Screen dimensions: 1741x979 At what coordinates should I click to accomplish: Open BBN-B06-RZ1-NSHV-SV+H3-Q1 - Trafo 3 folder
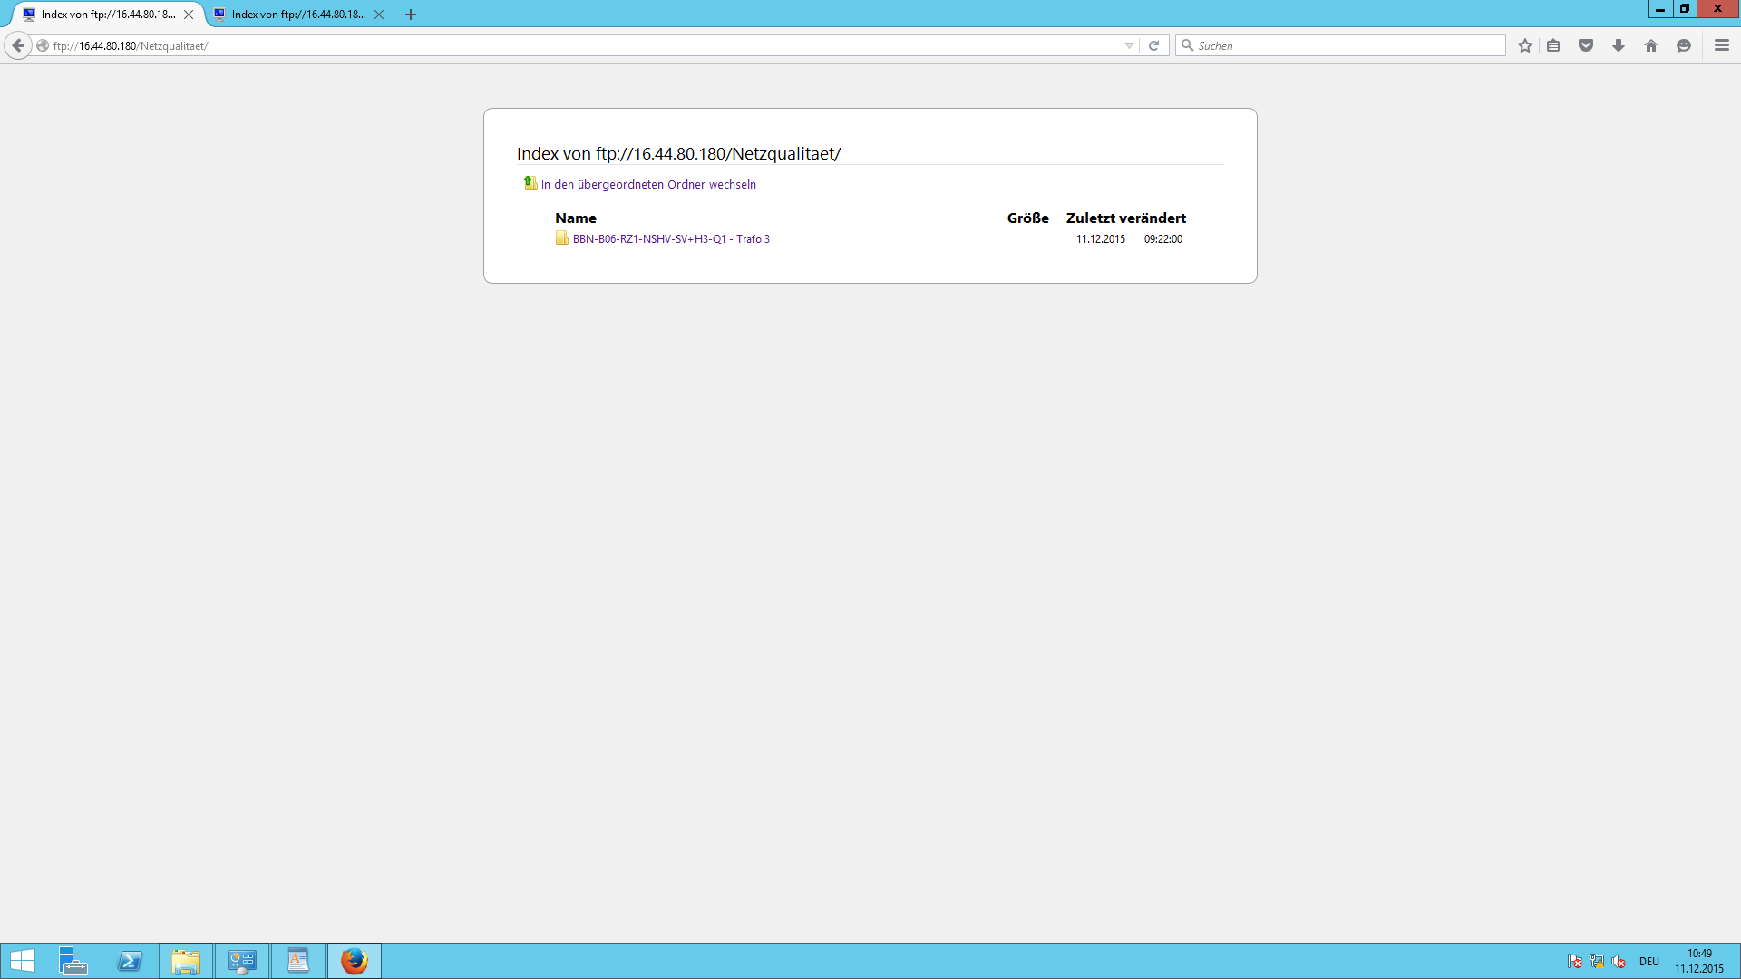point(670,239)
